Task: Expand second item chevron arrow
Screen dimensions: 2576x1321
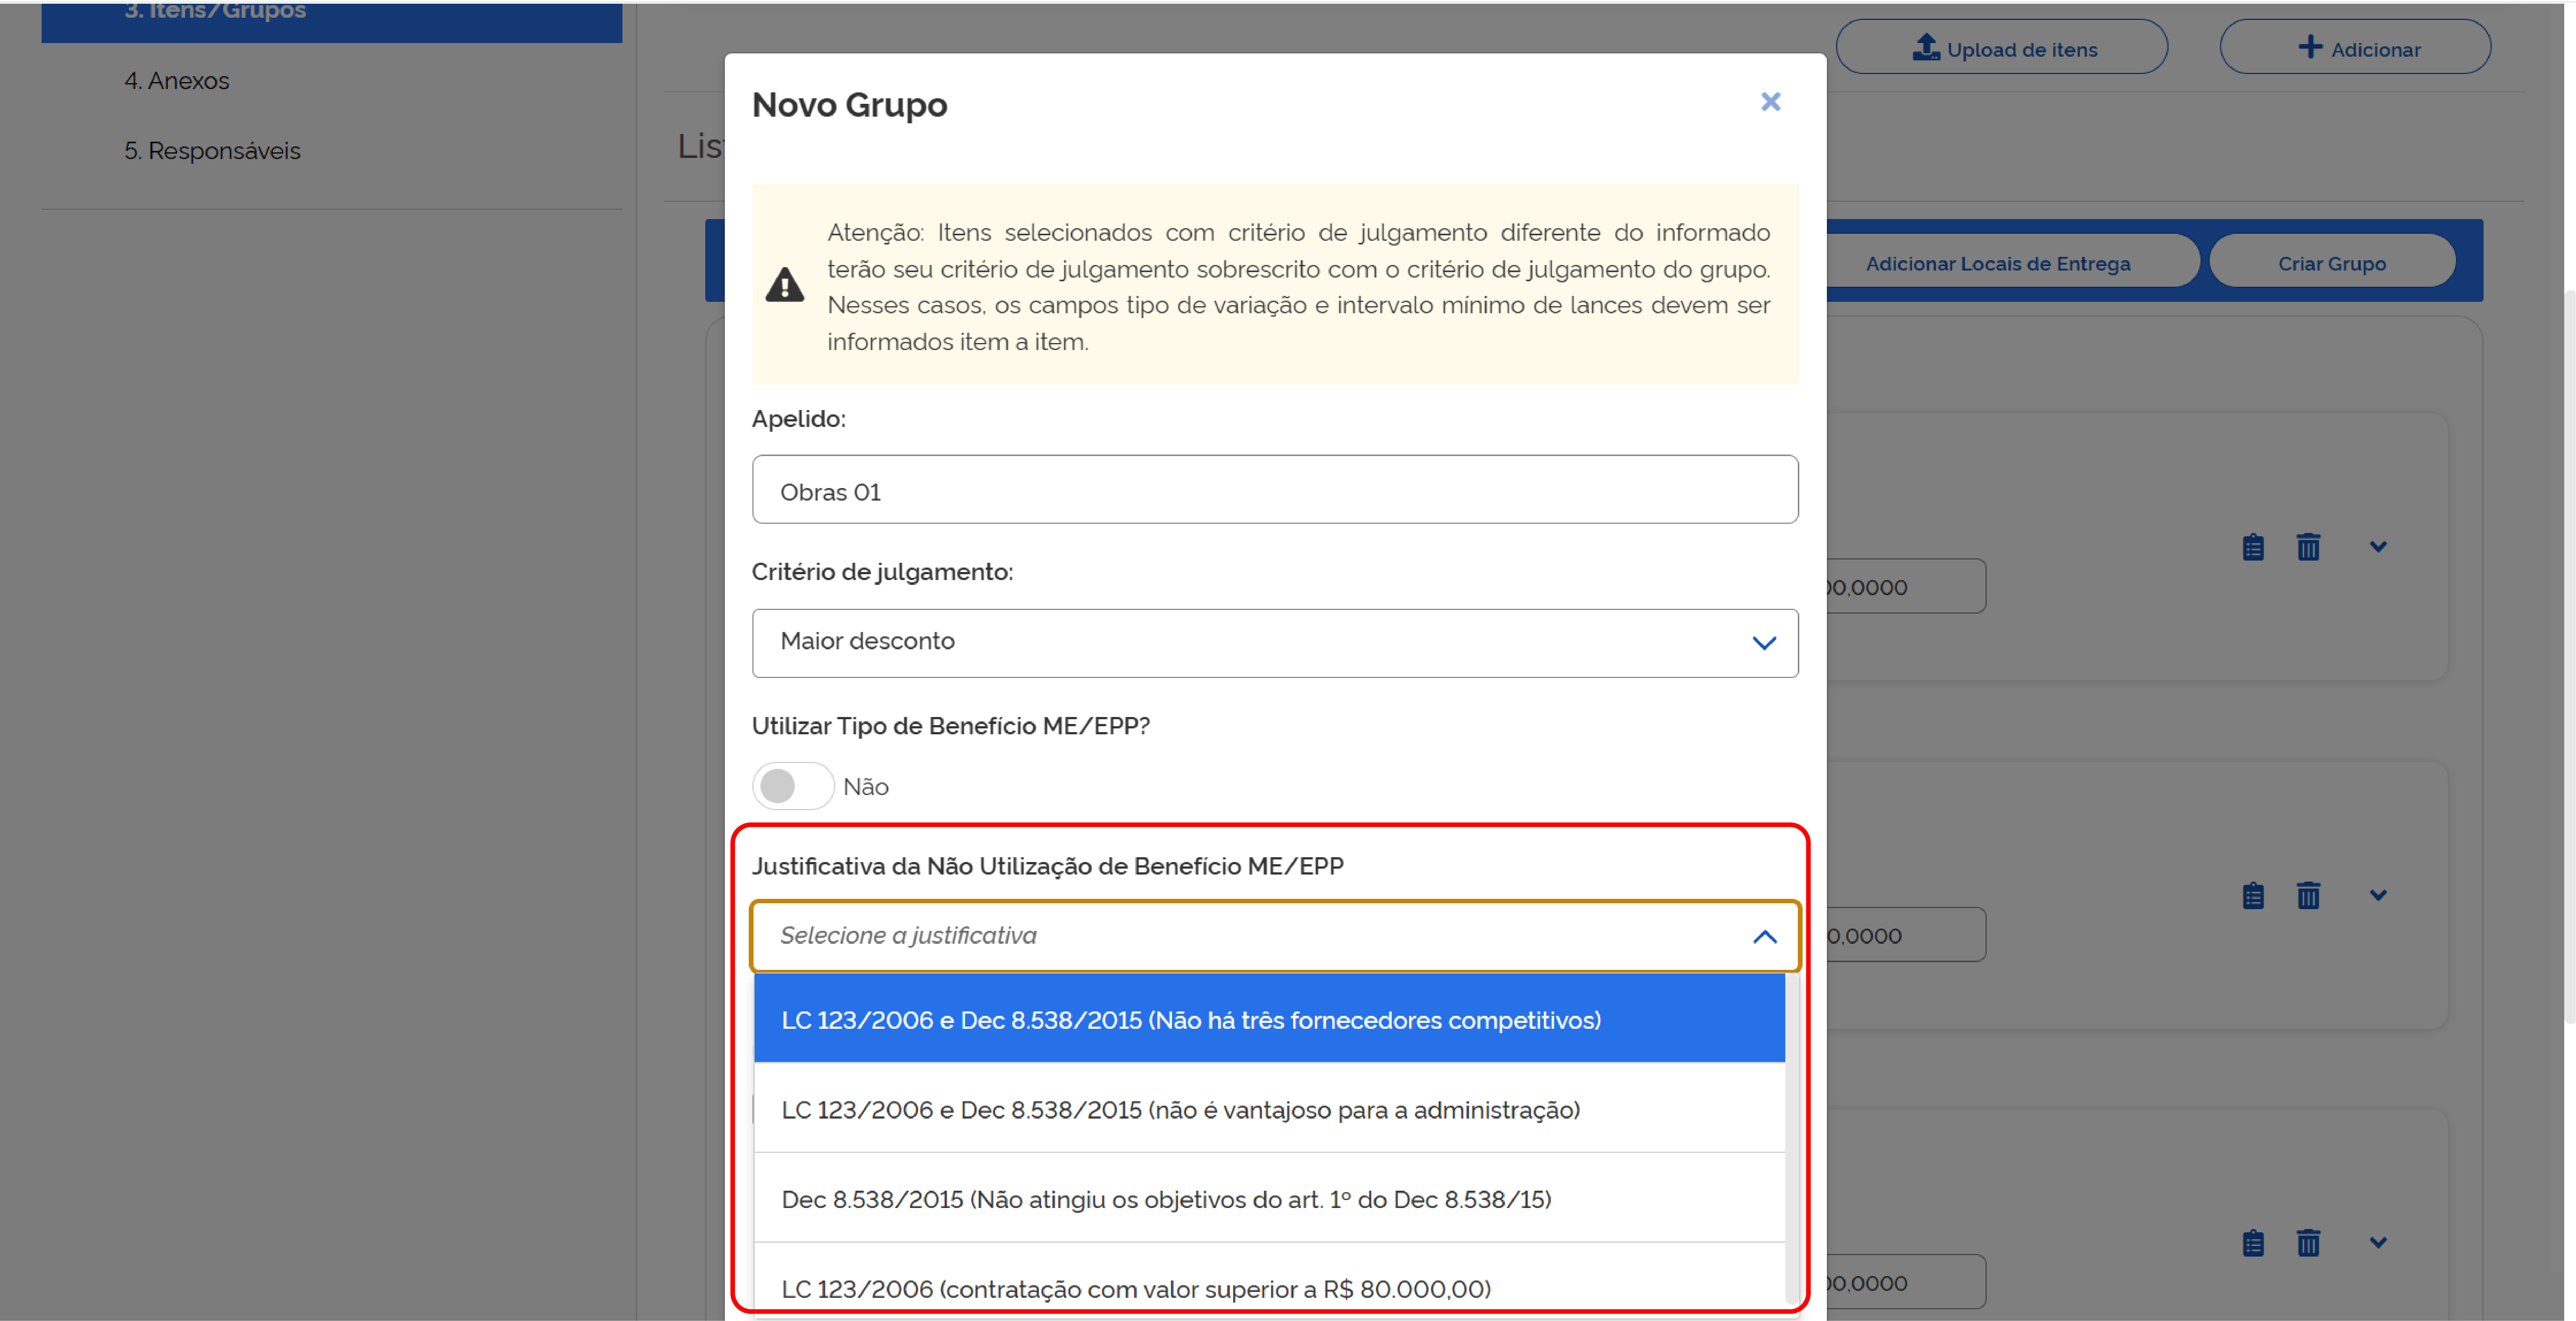Action: coord(2378,895)
